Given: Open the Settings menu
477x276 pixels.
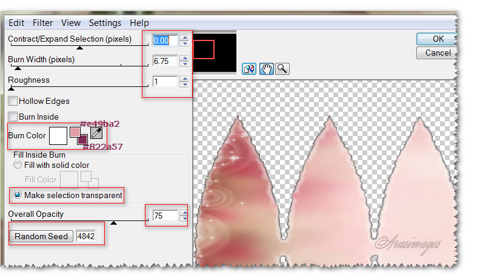Looking at the screenshot, I should (x=105, y=23).
